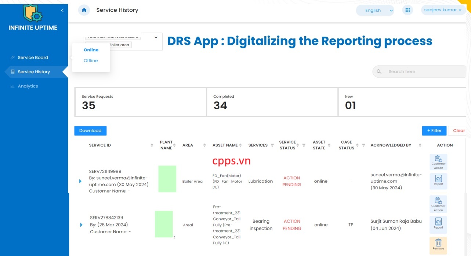Sort table by Area column
Screen dimensions: 471x256
coord(204,145)
